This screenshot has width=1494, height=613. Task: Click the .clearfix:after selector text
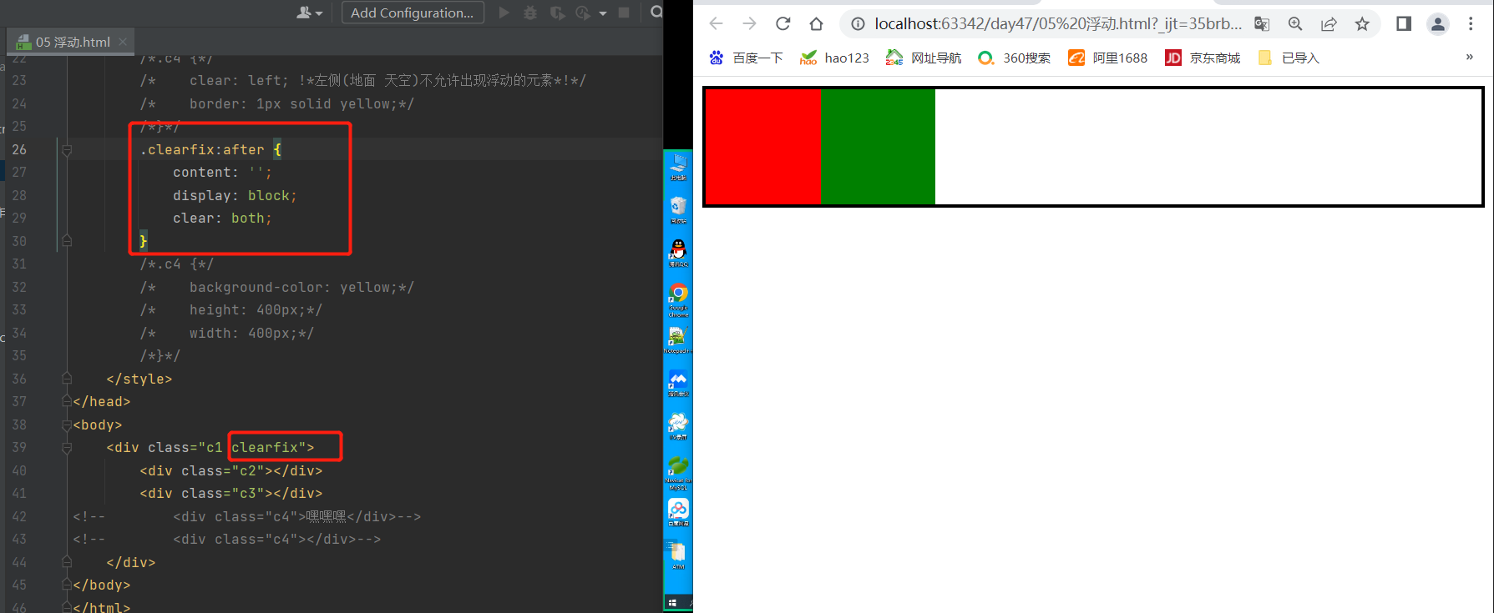coord(202,149)
